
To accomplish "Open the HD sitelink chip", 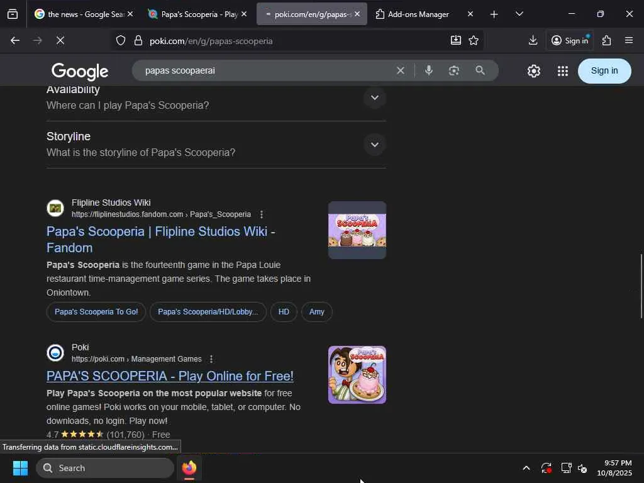I will coord(284,312).
